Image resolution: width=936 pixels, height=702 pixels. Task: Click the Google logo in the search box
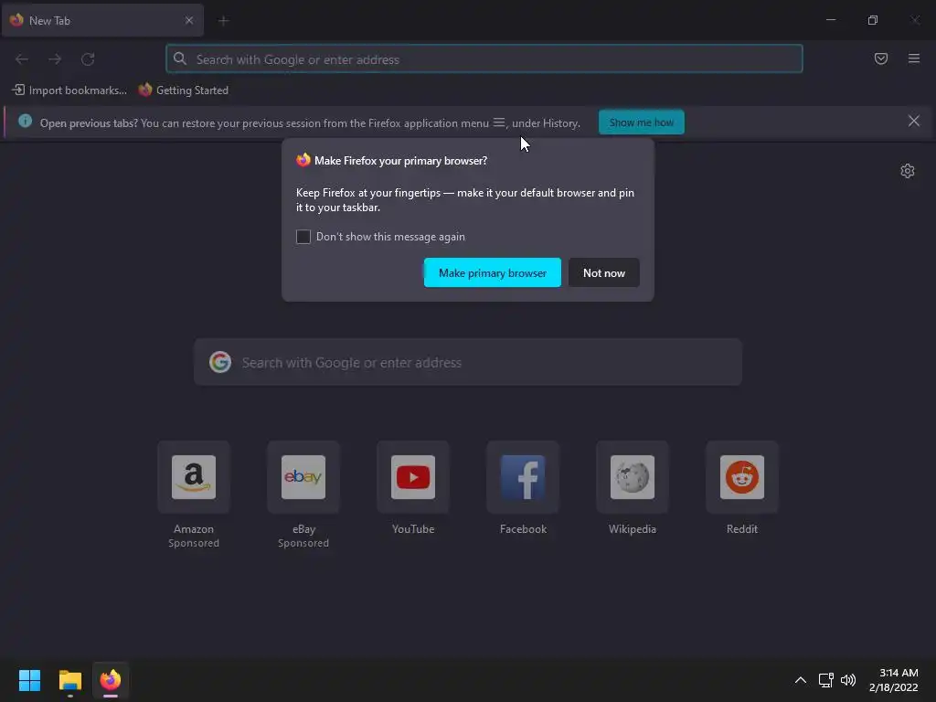pos(219,362)
